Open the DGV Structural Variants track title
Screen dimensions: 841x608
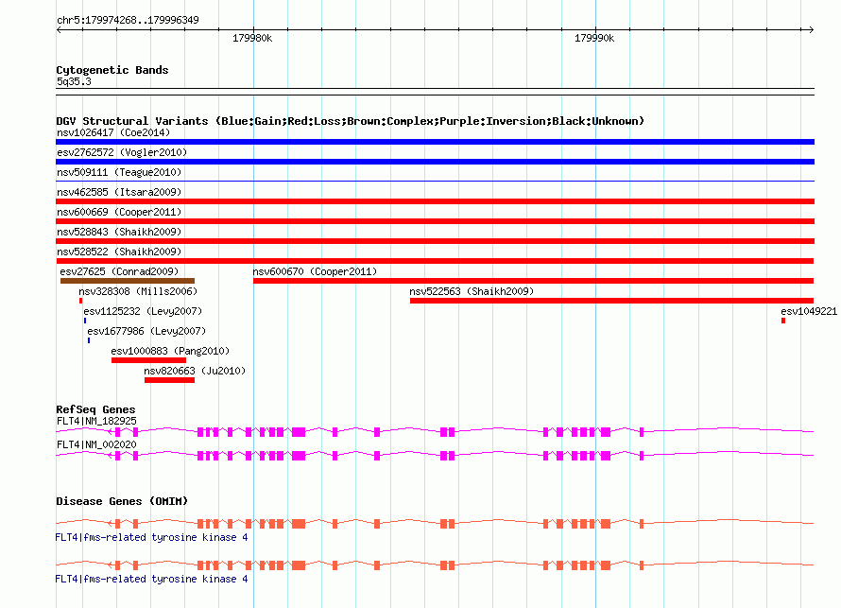pos(351,121)
